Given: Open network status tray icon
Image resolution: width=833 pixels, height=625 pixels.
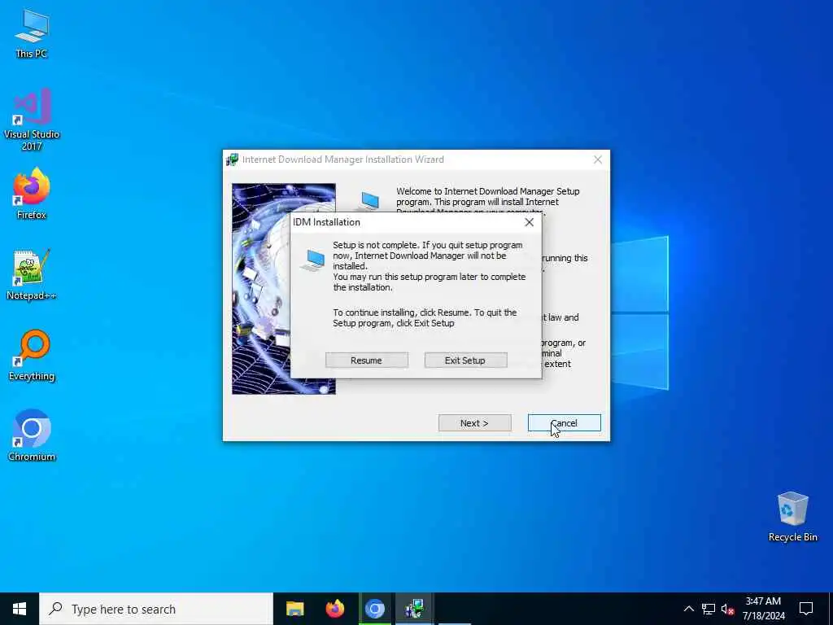Looking at the screenshot, I should [x=709, y=609].
